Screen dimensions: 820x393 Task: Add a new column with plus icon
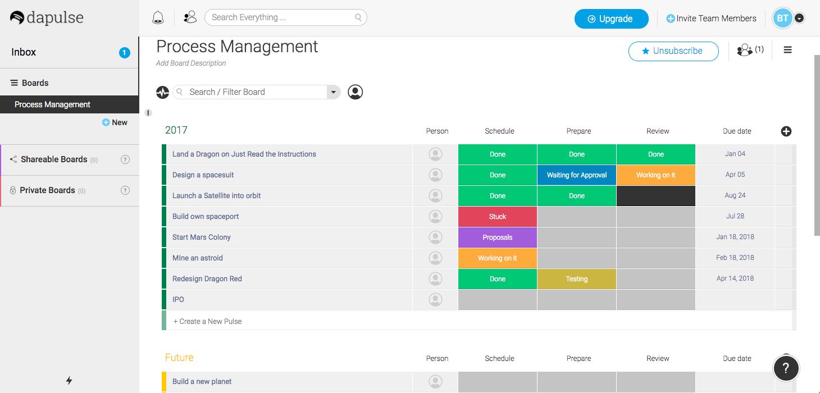(x=786, y=131)
